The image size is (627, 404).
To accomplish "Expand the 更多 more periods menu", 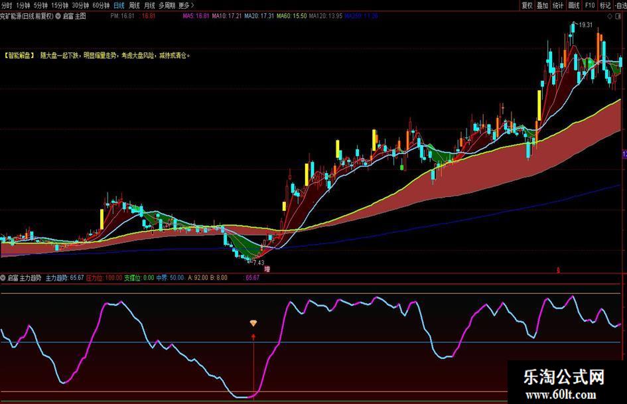I will tap(186, 5).
